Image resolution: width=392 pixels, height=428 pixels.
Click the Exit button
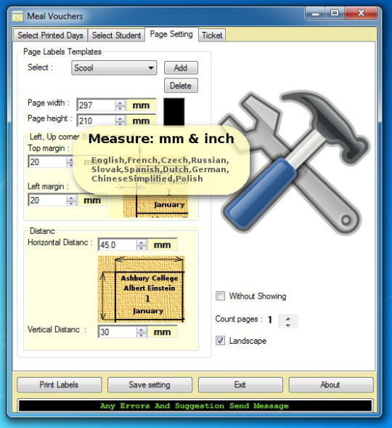tap(240, 384)
